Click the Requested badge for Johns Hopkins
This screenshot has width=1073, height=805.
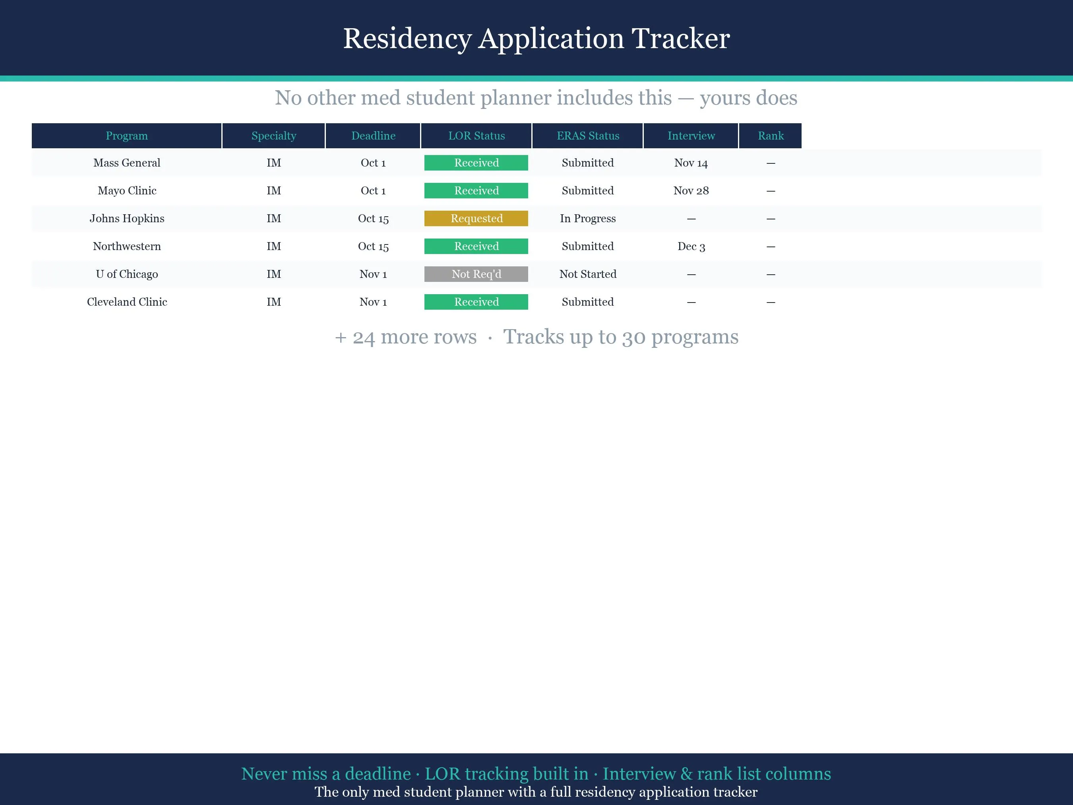(x=476, y=218)
